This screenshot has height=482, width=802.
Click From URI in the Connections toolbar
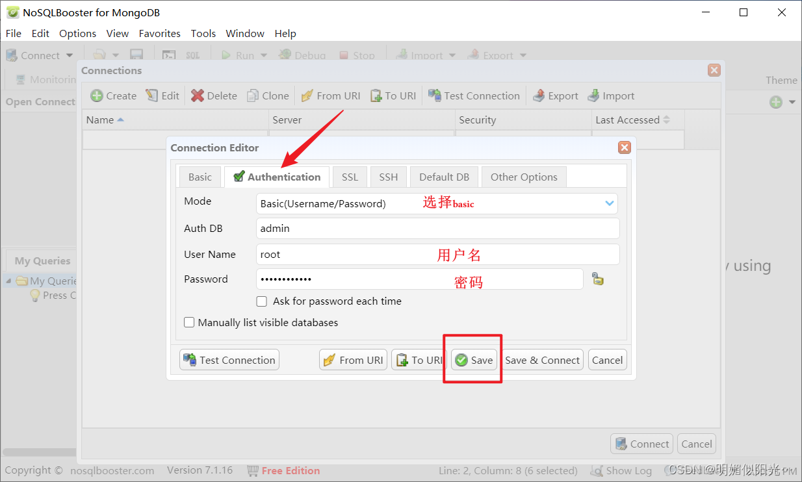pyautogui.click(x=330, y=95)
